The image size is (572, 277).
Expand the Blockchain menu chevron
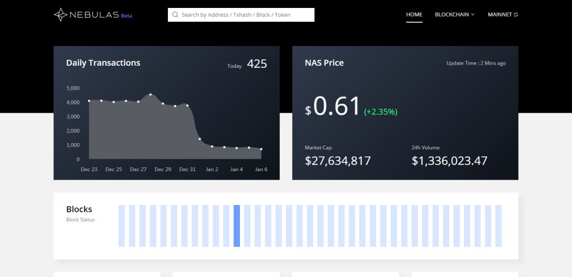click(473, 15)
